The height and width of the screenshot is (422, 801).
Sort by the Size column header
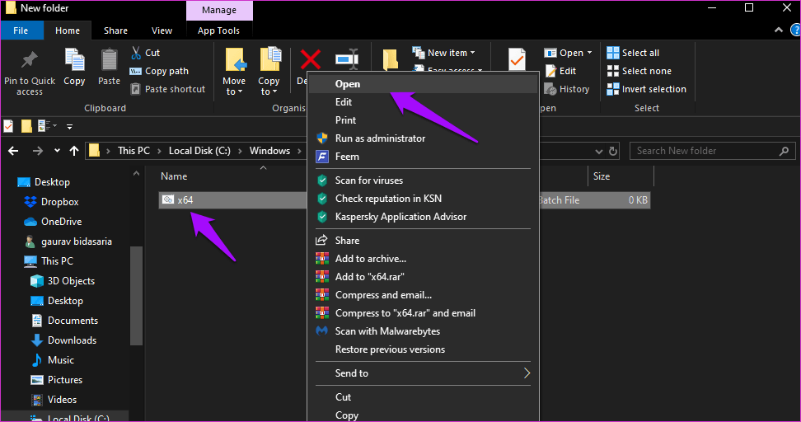[x=602, y=176]
